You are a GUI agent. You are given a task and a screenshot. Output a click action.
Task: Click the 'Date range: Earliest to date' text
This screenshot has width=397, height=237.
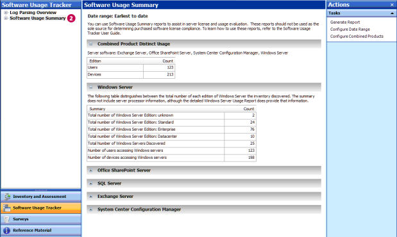pos(118,16)
